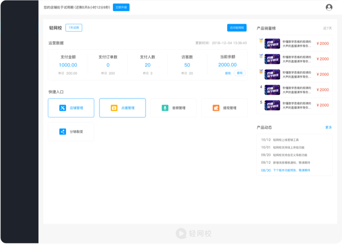Click the green 音频管理 microphone icon
Image resolution: width=342 pixels, height=244 pixels.
click(x=165, y=108)
